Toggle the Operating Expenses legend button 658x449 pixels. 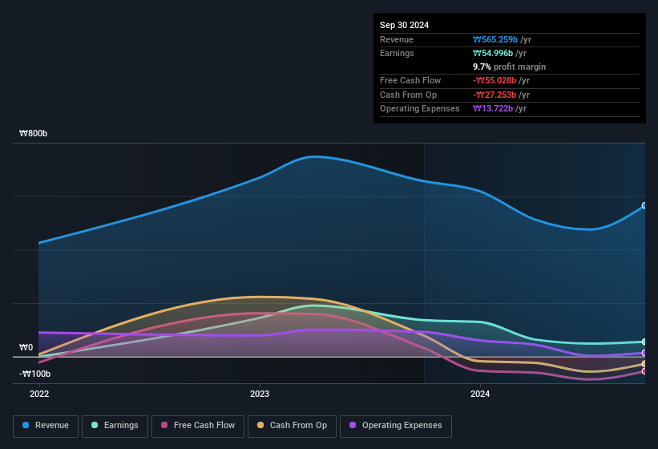pos(396,426)
